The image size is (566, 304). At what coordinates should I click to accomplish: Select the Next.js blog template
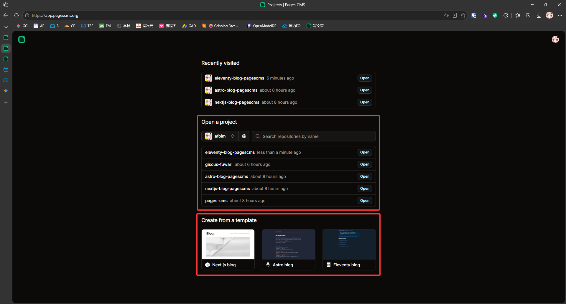tap(228, 250)
